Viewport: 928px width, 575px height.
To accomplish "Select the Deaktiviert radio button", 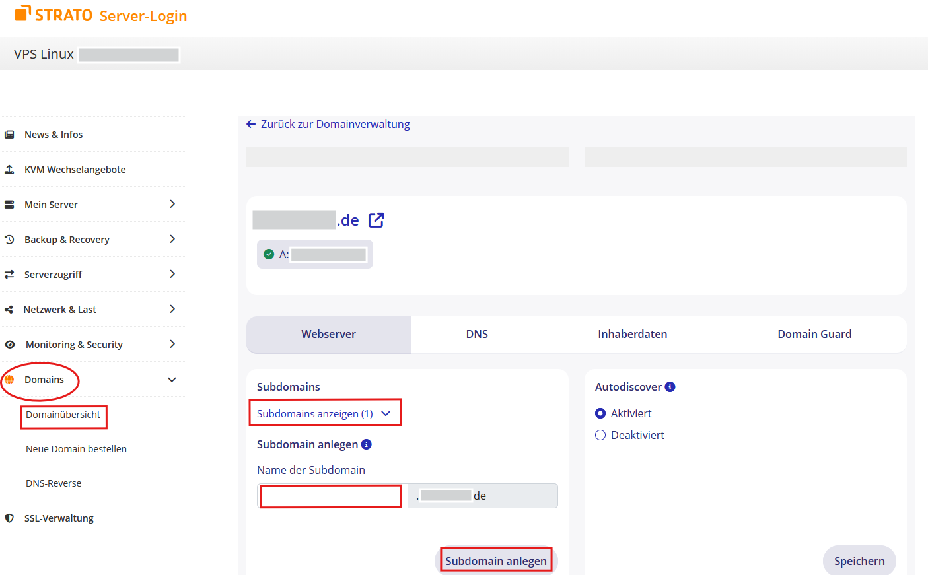I will click(600, 435).
